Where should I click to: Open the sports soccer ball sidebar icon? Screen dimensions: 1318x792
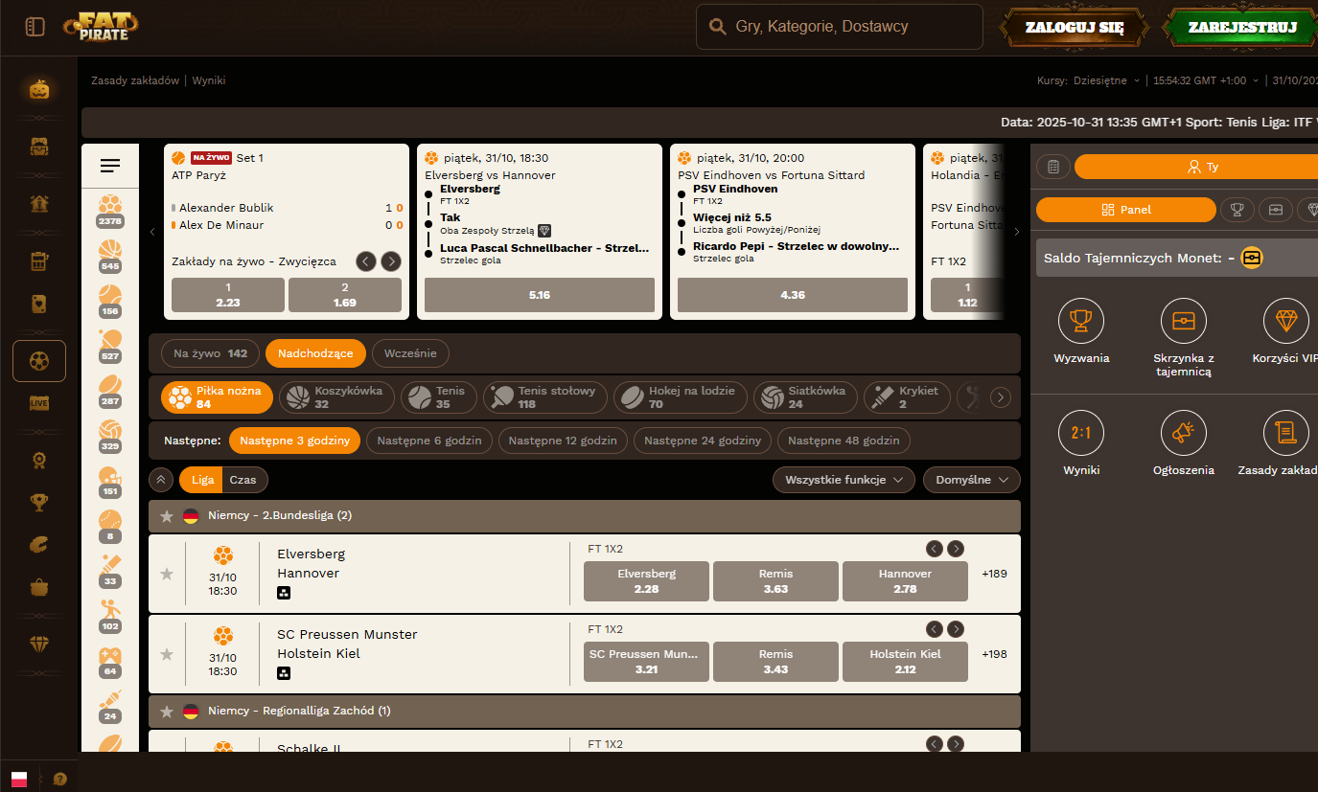(39, 361)
